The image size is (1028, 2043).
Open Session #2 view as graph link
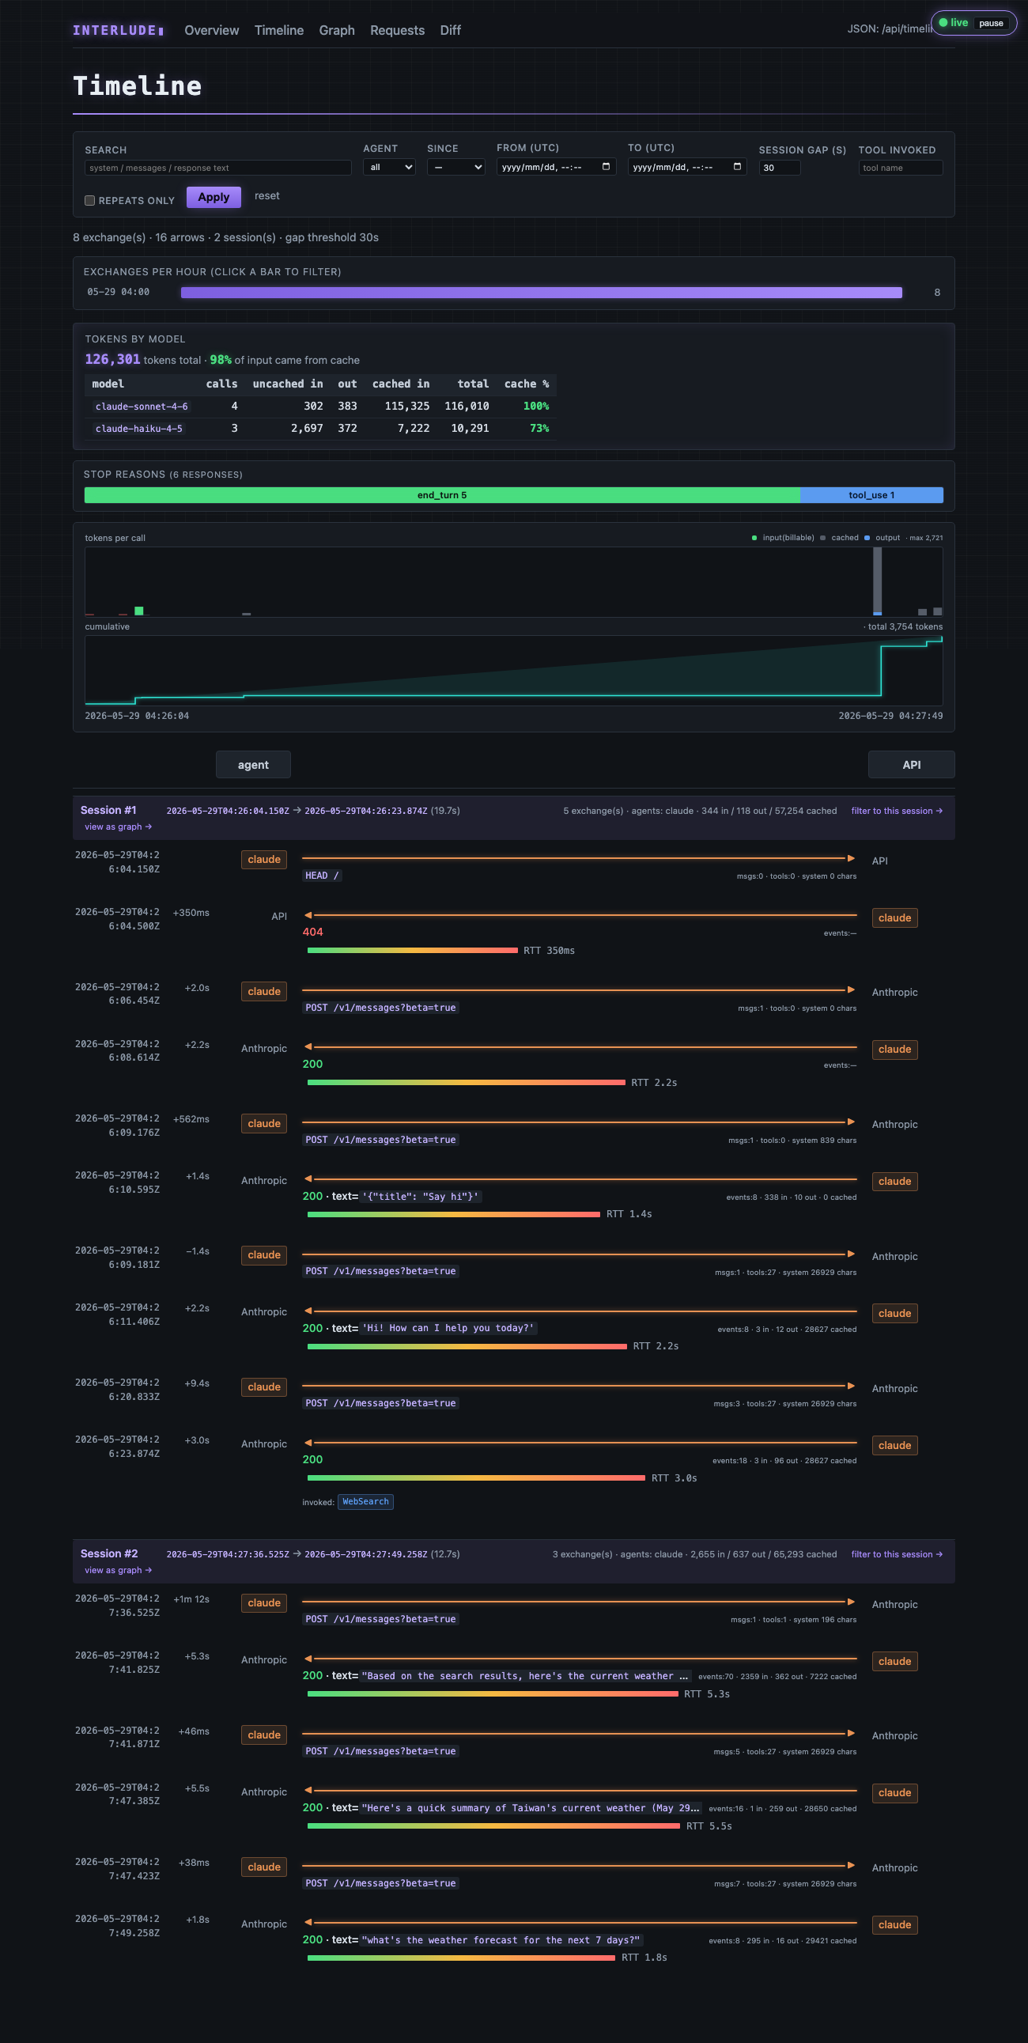coord(117,1570)
